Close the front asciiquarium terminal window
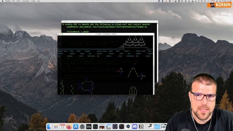Screen dimensions: 233x131 (59, 34)
